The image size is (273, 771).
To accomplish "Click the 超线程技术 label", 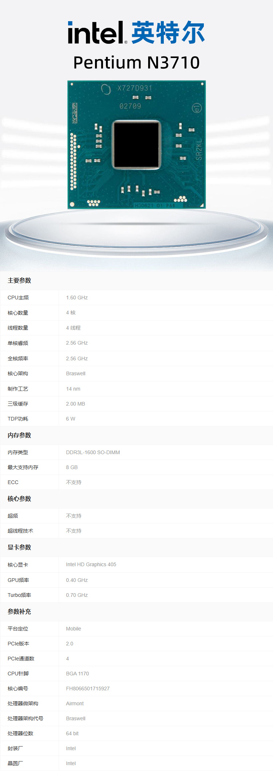I will click(20, 531).
